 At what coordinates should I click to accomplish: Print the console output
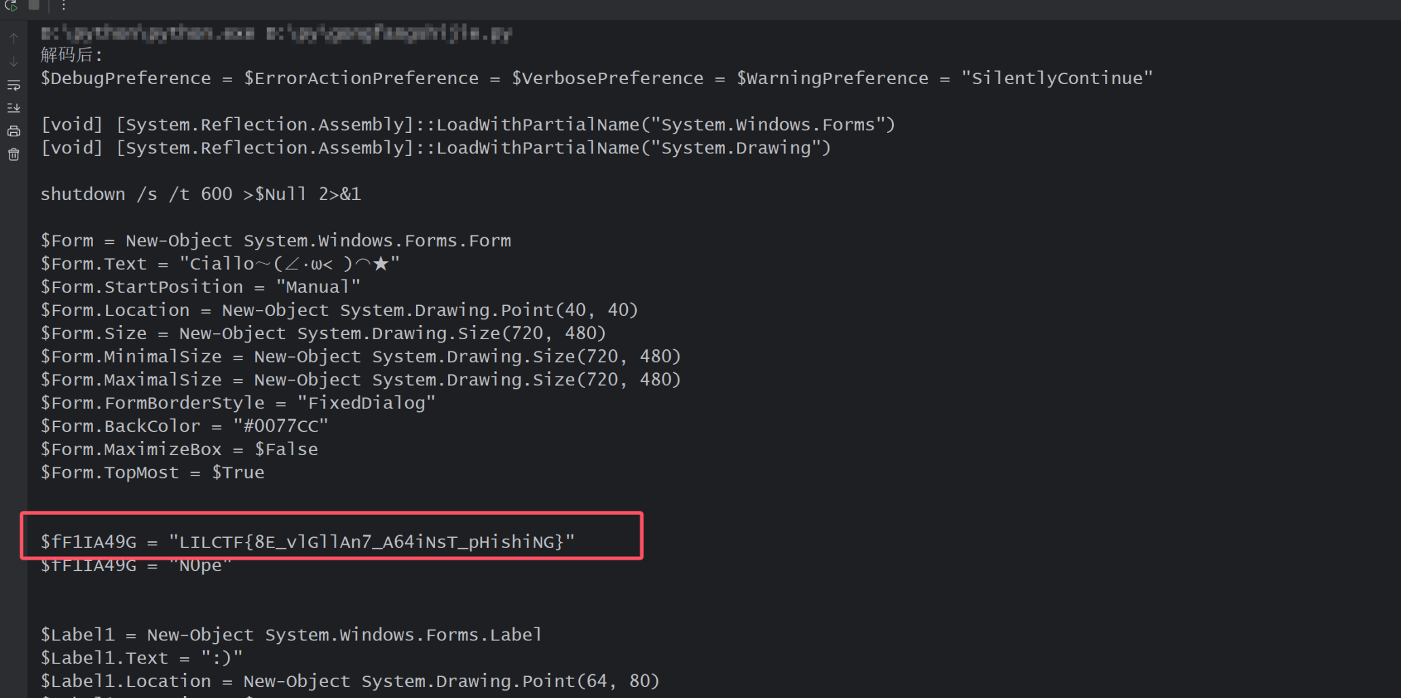coord(13,130)
